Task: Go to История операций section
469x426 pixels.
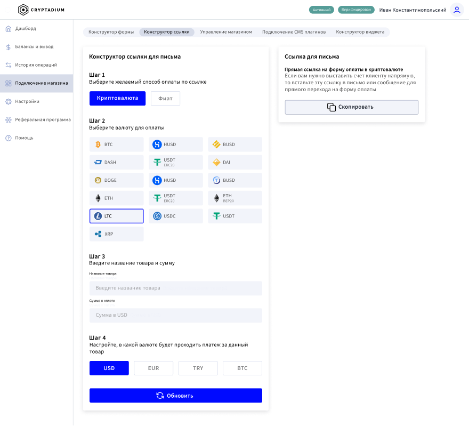Action: [36, 65]
